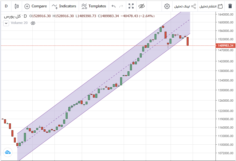Toggle hide all drawings eye icon in toolbar

point(141,6)
